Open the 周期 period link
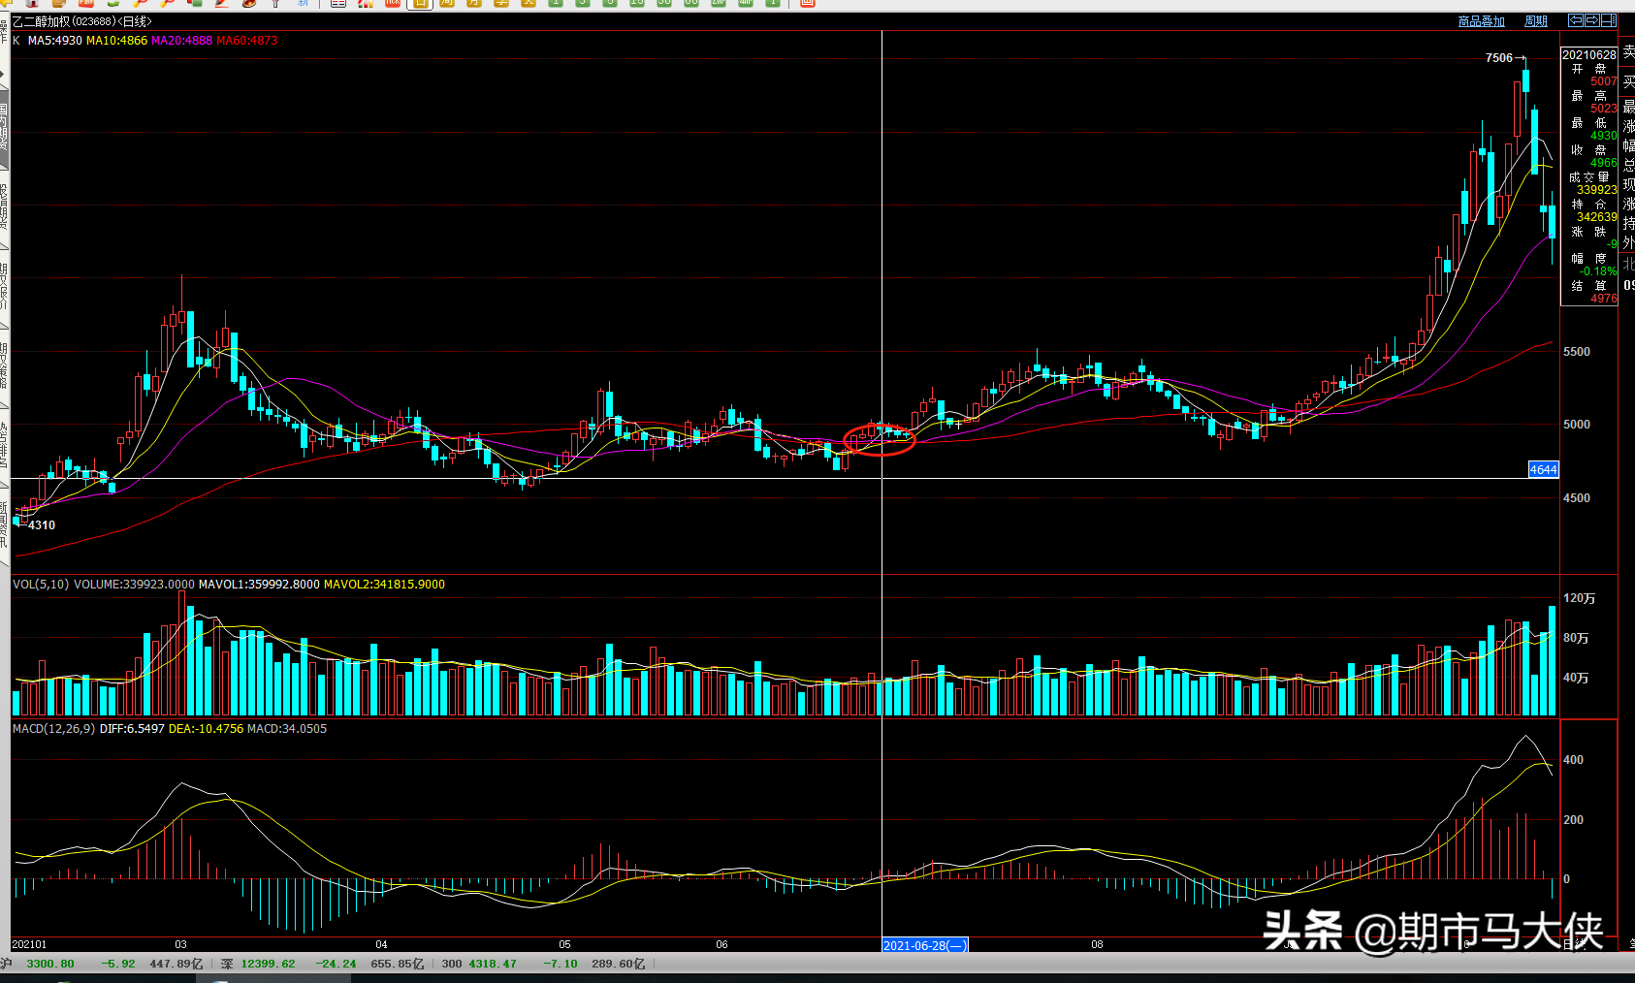Screen dimensions: 1635x983 (x=1536, y=21)
